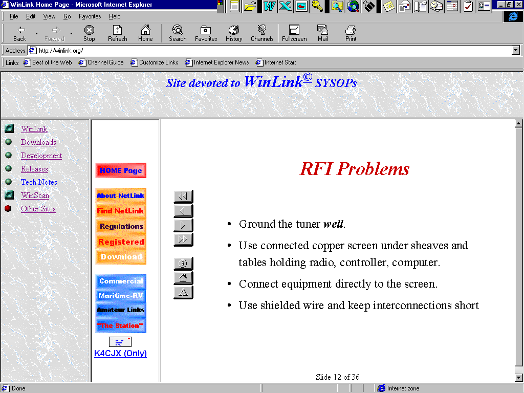Open Channel Guide link
524x393 pixels.
pyautogui.click(x=101, y=62)
